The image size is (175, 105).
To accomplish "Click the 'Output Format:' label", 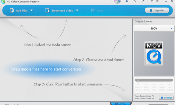I will coord(143,21).
